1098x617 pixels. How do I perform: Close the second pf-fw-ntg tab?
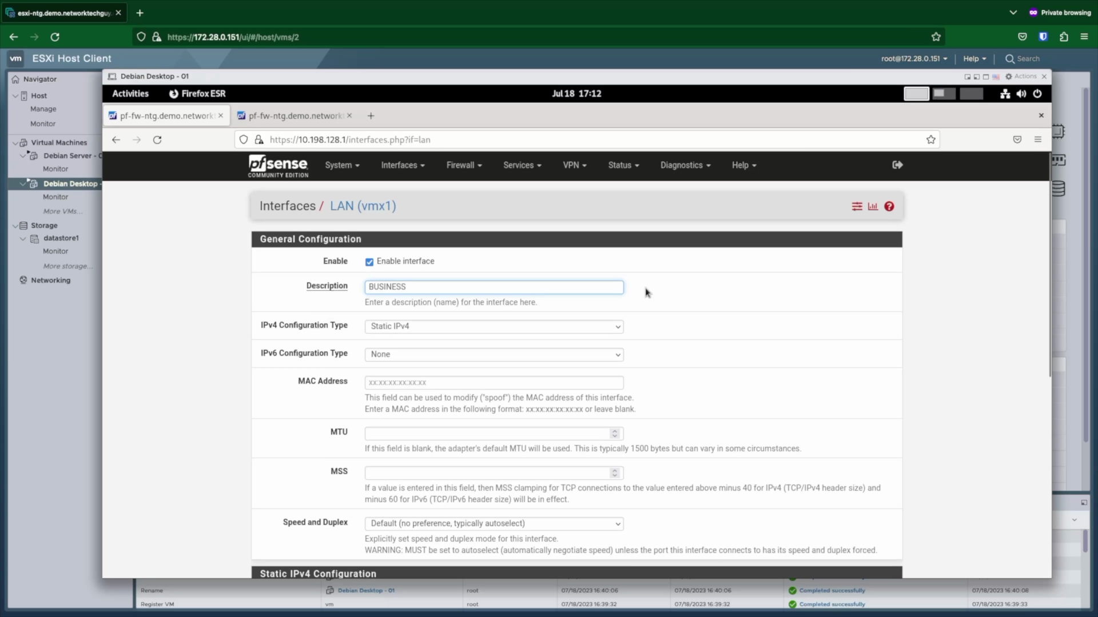349,115
